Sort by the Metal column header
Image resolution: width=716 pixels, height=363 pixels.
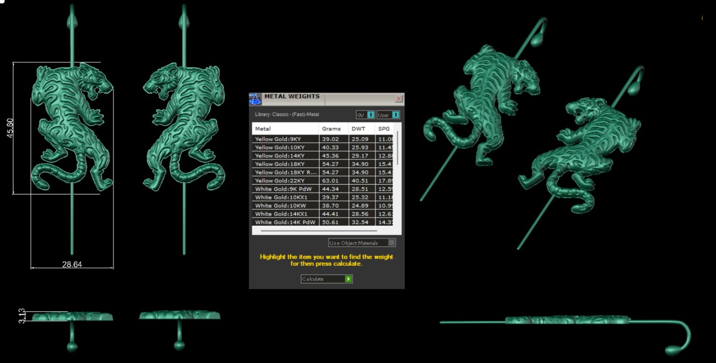click(x=285, y=128)
